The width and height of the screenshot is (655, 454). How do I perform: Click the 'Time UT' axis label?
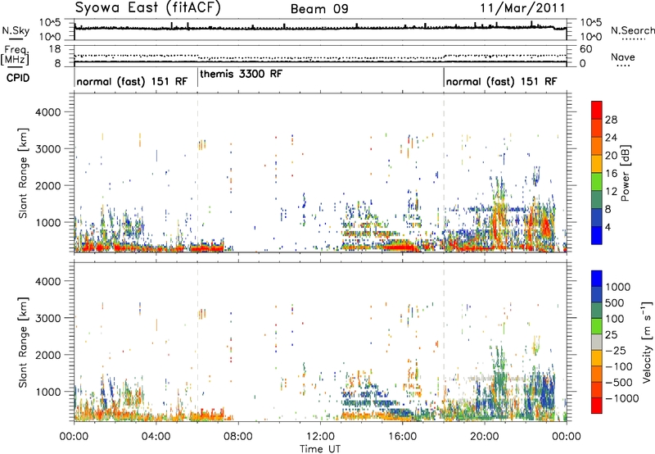320,449
